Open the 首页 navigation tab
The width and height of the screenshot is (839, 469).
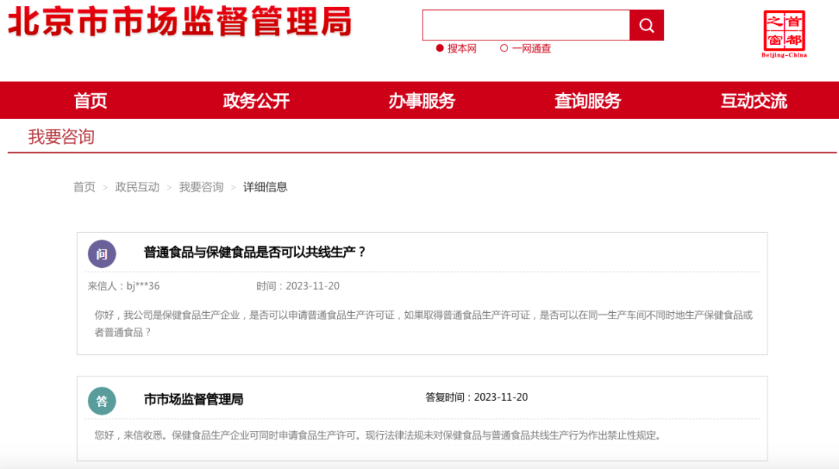pos(90,100)
